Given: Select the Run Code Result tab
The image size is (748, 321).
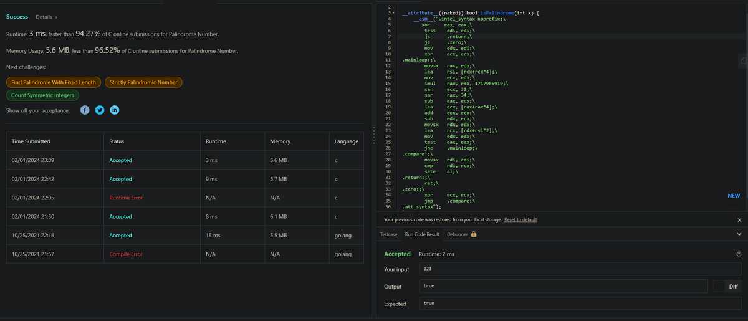Looking at the screenshot, I should (x=422, y=234).
